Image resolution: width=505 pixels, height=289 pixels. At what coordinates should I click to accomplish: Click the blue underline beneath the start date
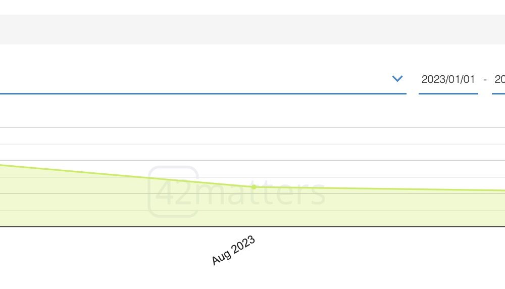pos(448,94)
